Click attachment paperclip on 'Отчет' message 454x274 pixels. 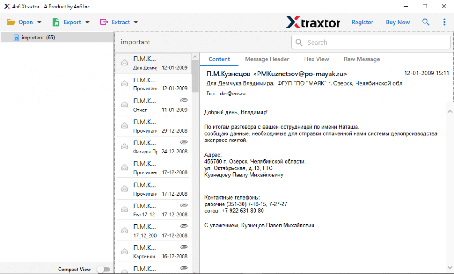tap(184, 101)
